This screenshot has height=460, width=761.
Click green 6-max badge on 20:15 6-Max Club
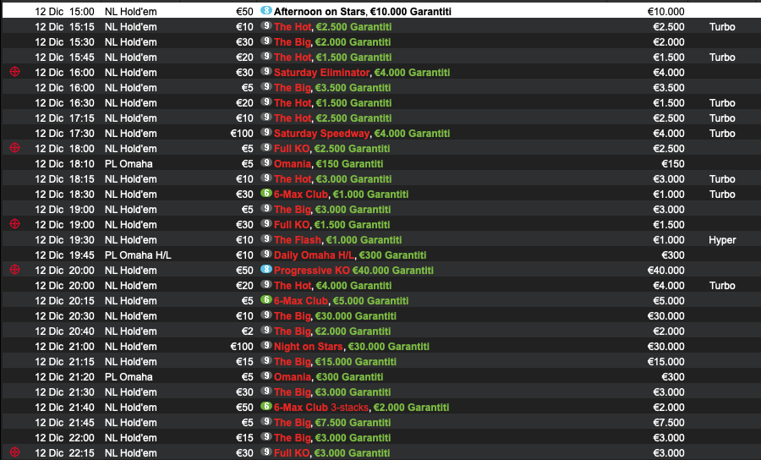266,300
